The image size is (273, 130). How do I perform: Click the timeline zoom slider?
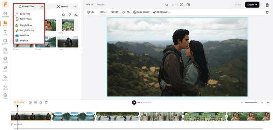pos(251,102)
